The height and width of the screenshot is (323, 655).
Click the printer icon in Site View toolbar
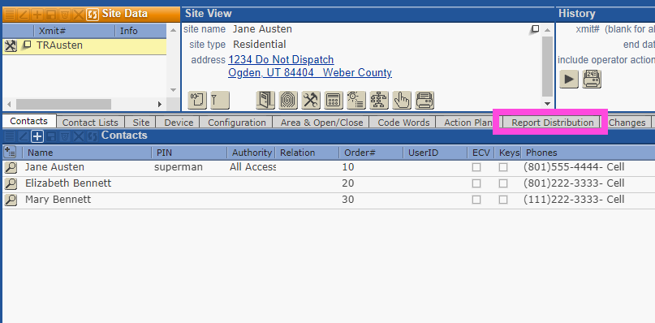click(424, 101)
